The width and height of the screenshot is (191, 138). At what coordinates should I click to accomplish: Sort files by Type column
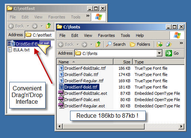coord(159,62)
